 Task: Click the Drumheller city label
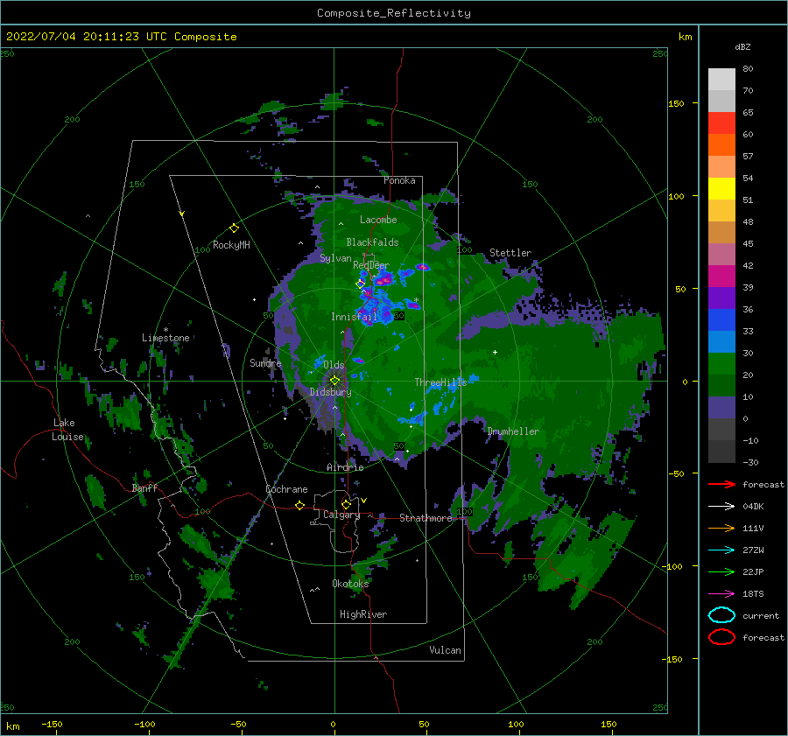pyautogui.click(x=513, y=431)
